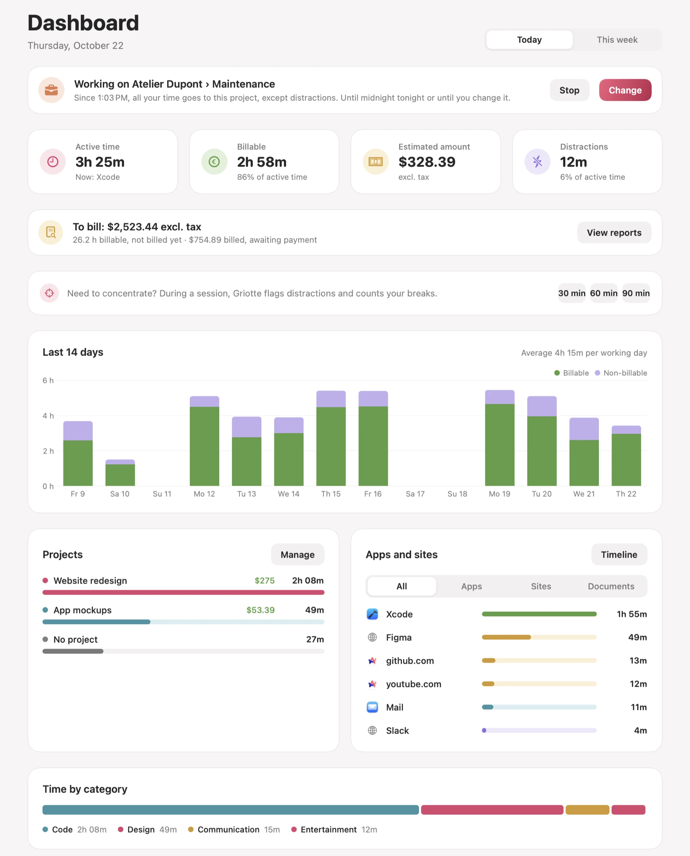Click the $53.39 App mockups amount
Screen dimensions: 690x856
click(x=260, y=610)
